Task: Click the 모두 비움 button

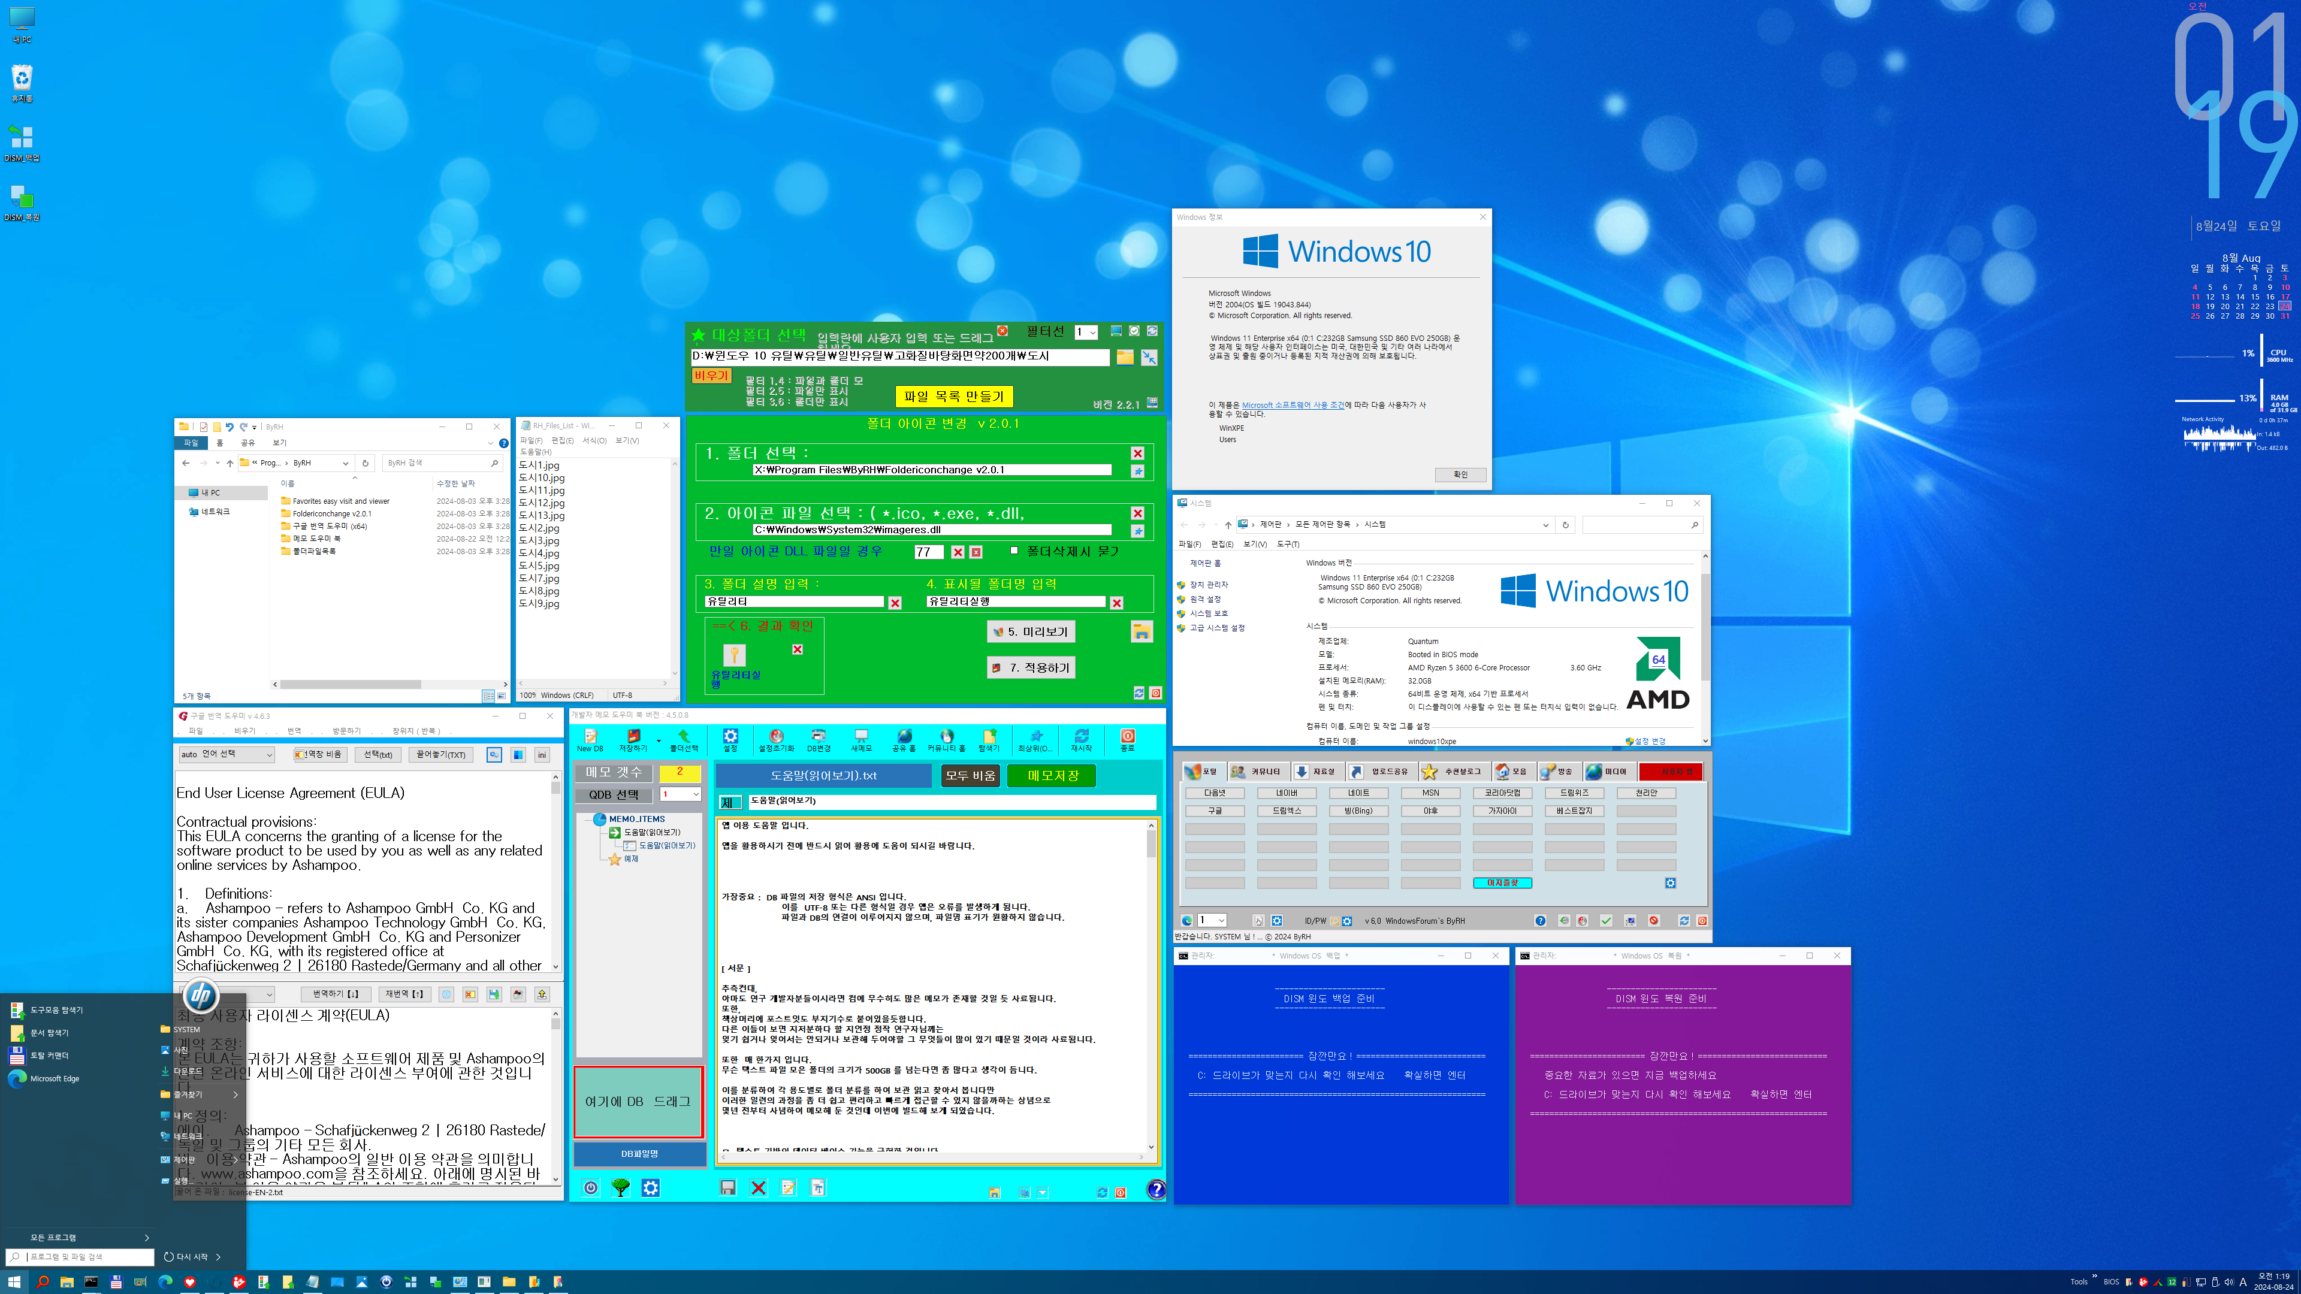Action: pos(970,776)
